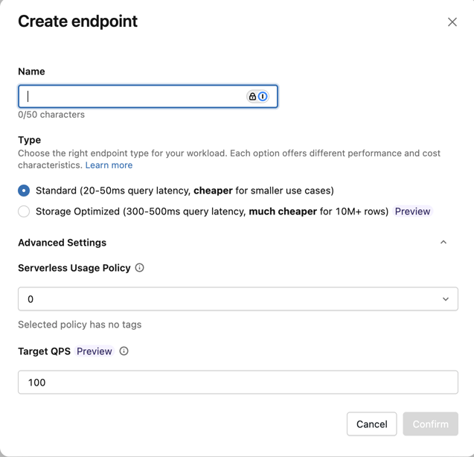Click the blue password manager icon in Name field
The height and width of the screenshot is (457, 474).
[263, 97]
